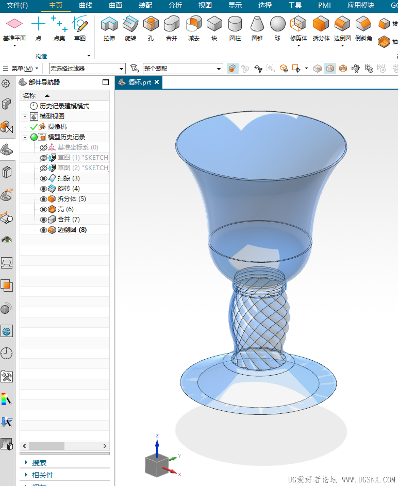Expand the 模型视图 tree node

click(x=25, y=116)
